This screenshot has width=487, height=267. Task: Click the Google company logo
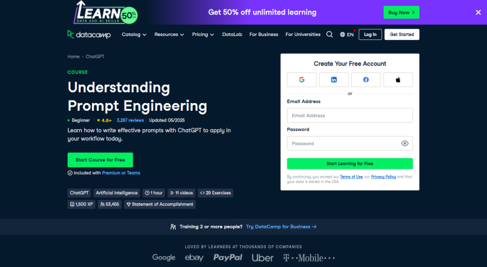pos(164,258)
